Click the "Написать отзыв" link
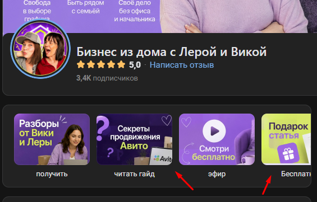 tap(182, 65)
